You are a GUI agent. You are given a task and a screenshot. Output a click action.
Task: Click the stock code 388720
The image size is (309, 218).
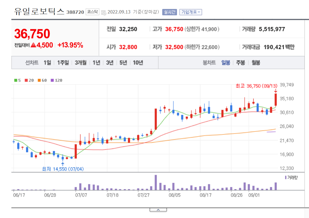tap(75, 12)
